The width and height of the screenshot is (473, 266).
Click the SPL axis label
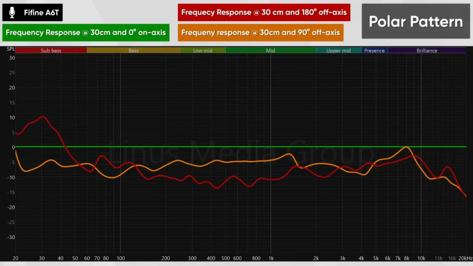[11, 49]
